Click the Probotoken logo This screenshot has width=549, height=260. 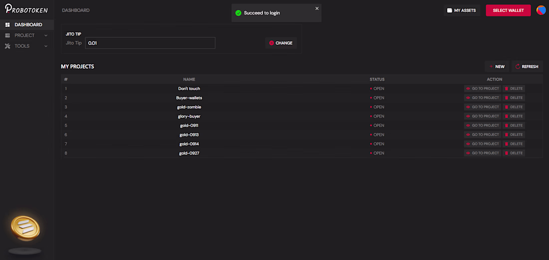[26, 8]
